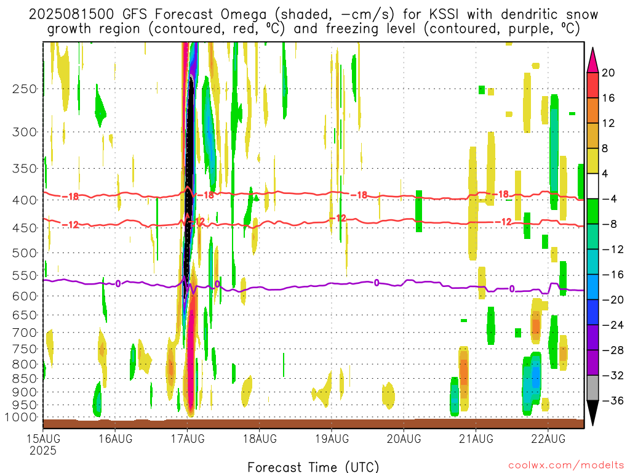Click the 450 label on pressure axis
This screenshot has width=630, height=473.
pyautogui.click(x=25, y=228)
